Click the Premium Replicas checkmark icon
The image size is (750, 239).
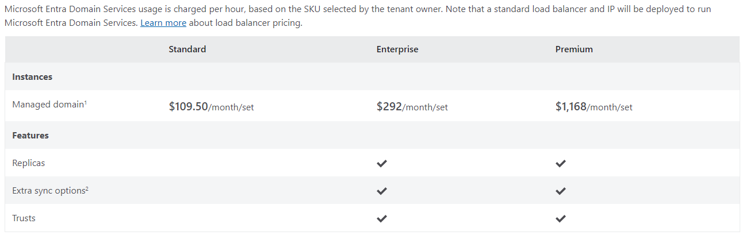(561, 163)
